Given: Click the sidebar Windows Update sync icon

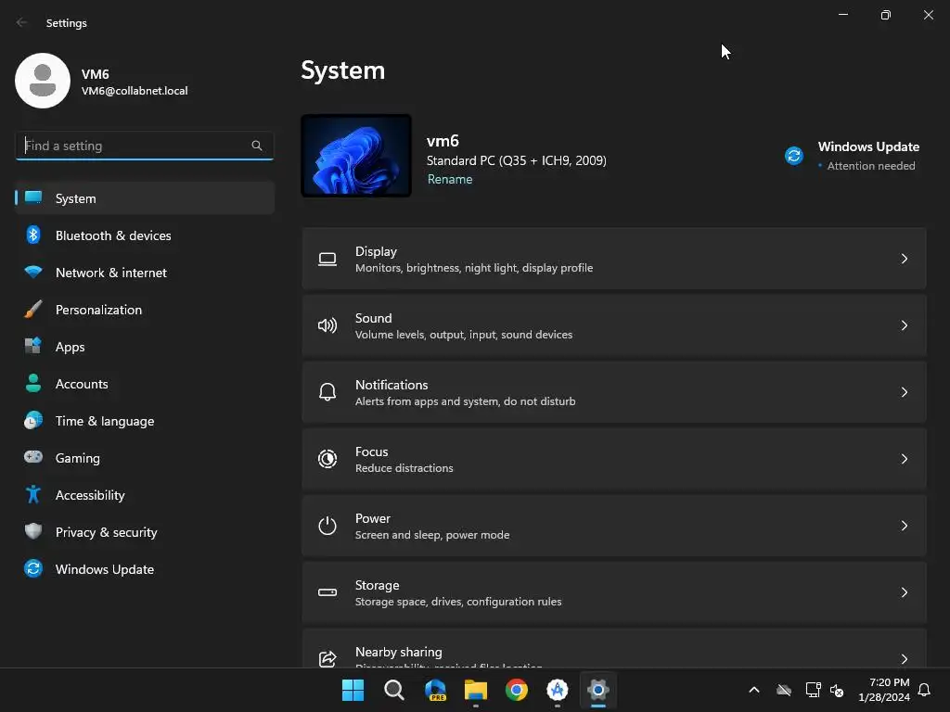Looking at the screenshot, I should [33, 568].
